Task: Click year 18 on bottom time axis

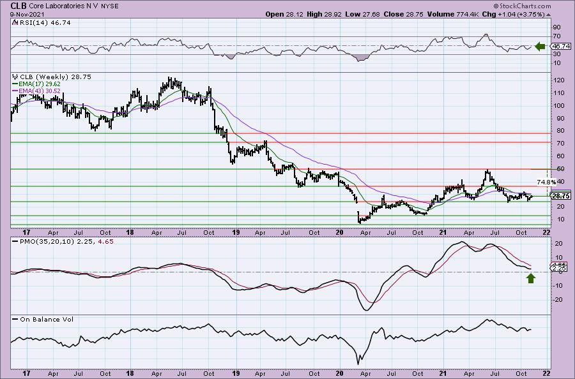Action: click(130, 373)
